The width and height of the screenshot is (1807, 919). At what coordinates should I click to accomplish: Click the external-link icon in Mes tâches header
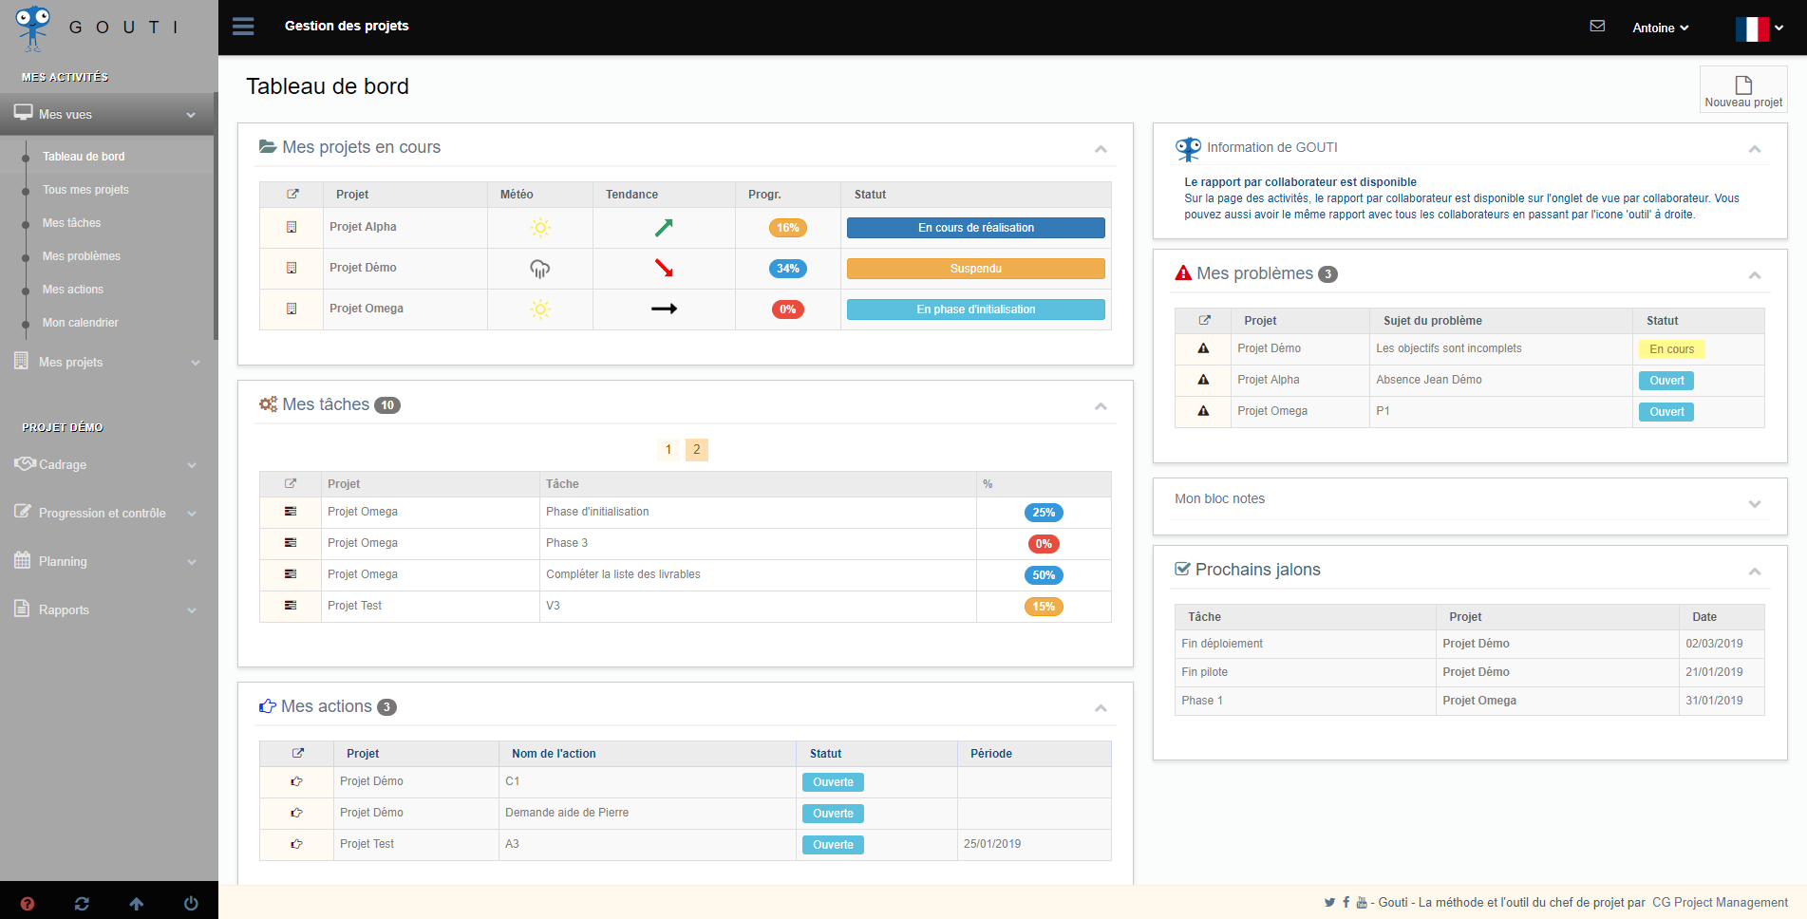point(291,484)
